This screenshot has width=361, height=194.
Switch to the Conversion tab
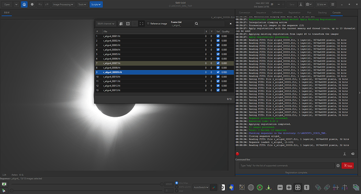point(244,13)
